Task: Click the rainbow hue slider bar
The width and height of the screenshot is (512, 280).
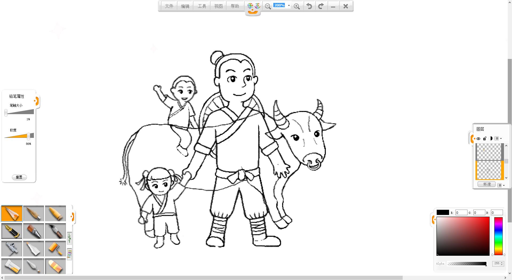Action: [x=498, y=236]
